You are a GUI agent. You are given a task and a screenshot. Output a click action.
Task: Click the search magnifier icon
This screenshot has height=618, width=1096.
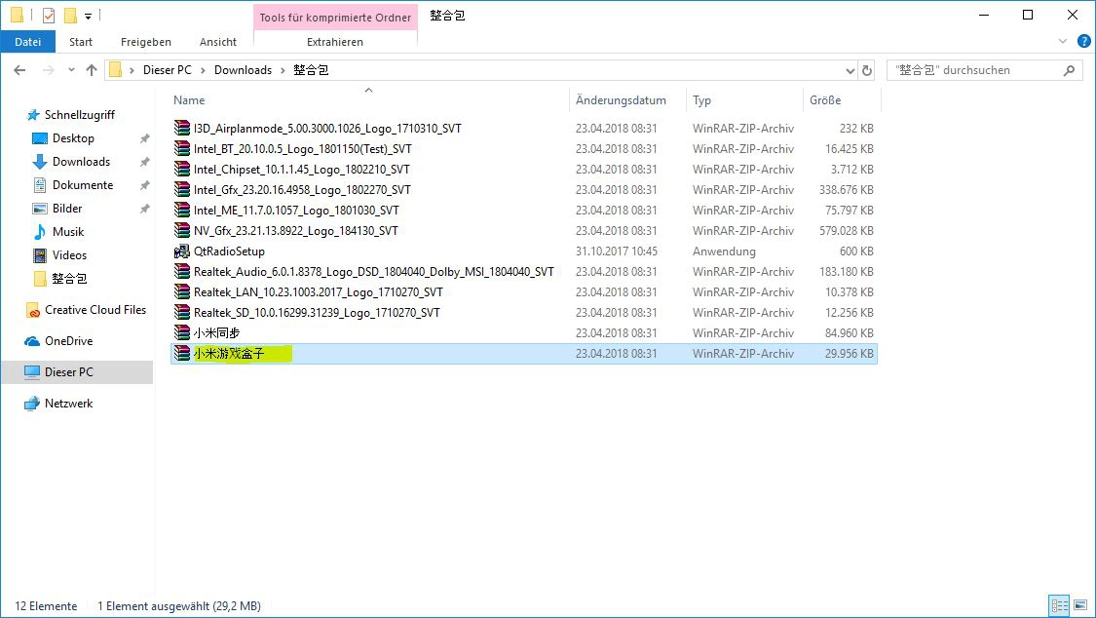pos(1069,70)
